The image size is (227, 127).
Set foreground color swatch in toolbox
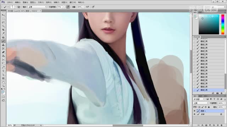(2, 92)
